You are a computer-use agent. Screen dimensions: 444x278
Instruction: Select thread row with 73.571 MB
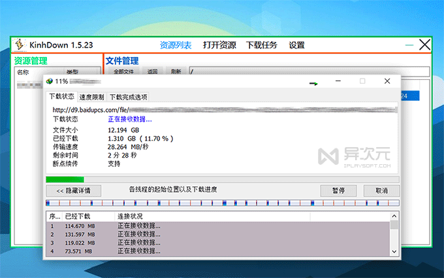point(218,251)
